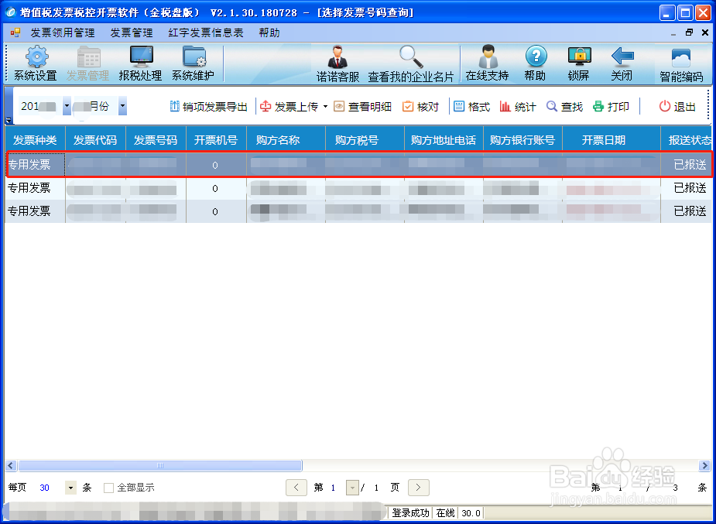Image resolution: width=716 pixels, height=524 pixels.
Task: Go to next page arrow button
Action: [418, 488]
